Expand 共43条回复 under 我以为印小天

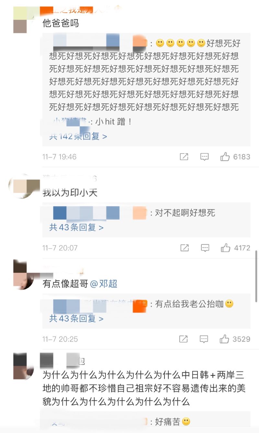point(76,227)
